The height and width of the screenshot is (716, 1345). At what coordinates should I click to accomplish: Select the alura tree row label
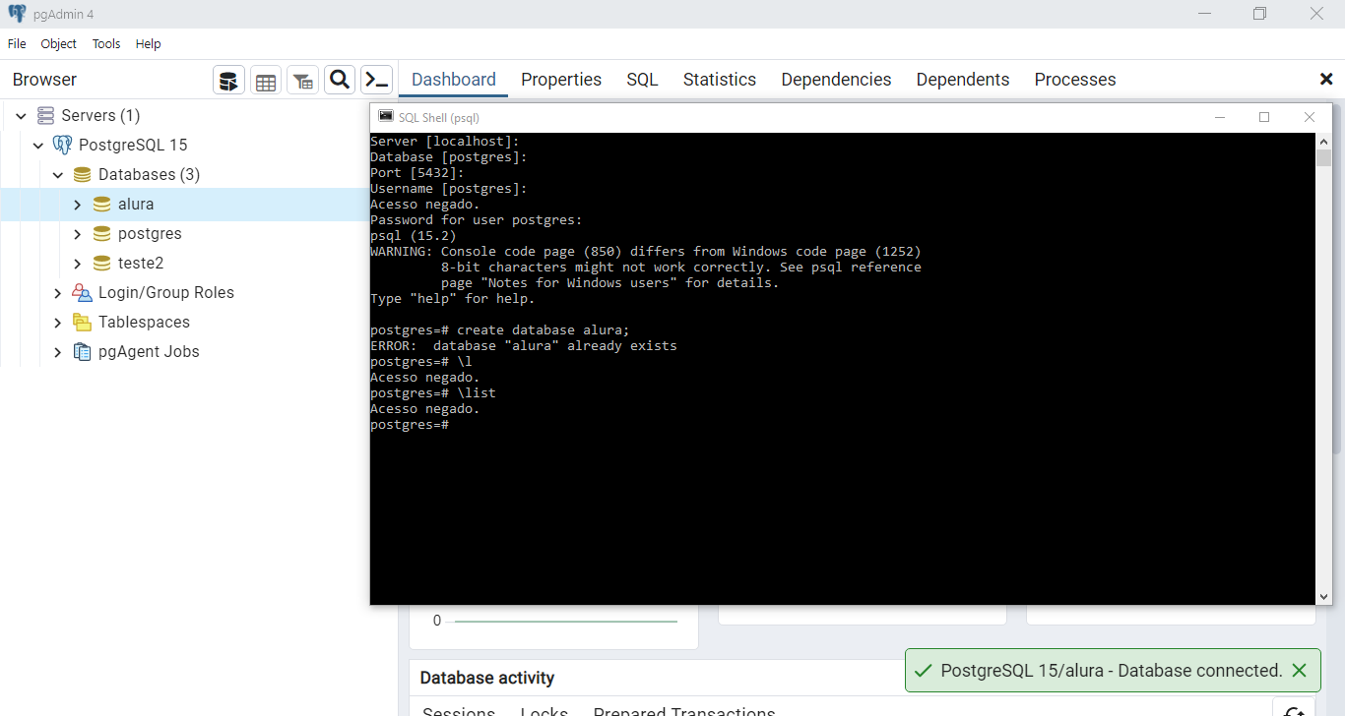tap(136, 205)
